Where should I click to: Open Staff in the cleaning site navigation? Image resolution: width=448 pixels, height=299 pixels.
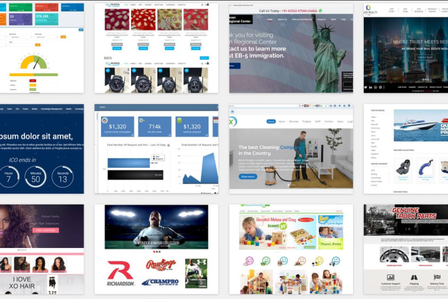point(318,122)
